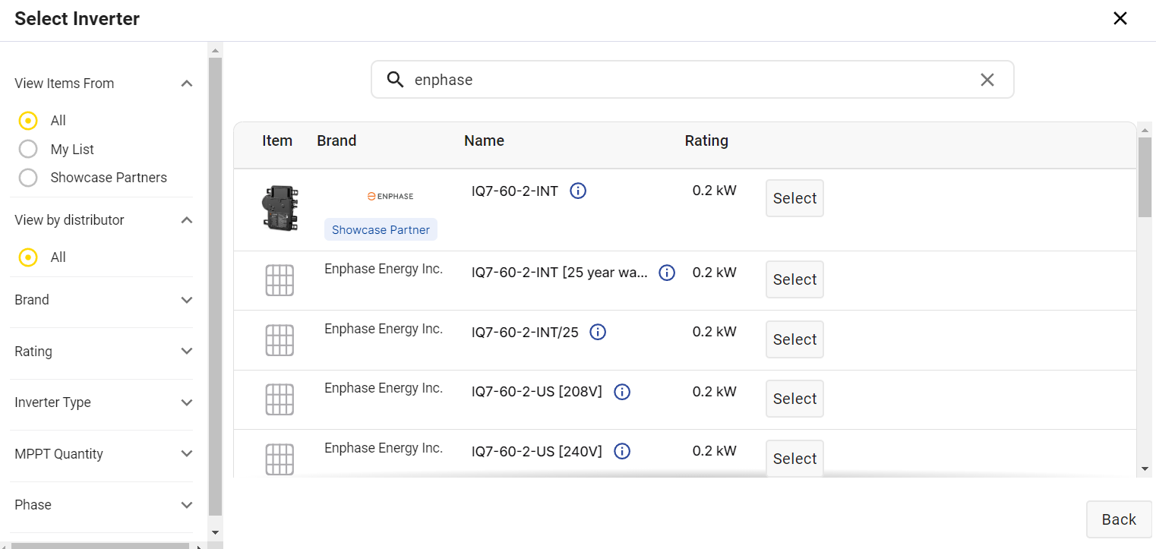This screenshot has height=549, width=1156.
Task: Click the IQ7-60-2-US [240V] name text
Action: pos(537,451)
